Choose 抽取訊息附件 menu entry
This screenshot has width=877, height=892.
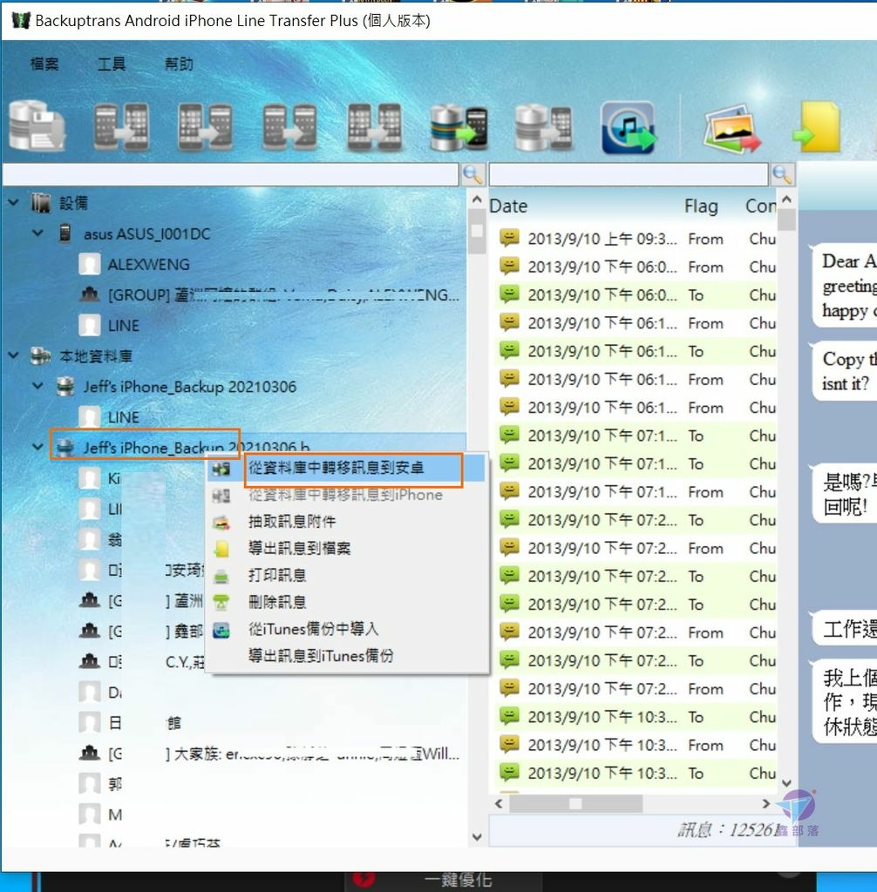pos(345,522)
